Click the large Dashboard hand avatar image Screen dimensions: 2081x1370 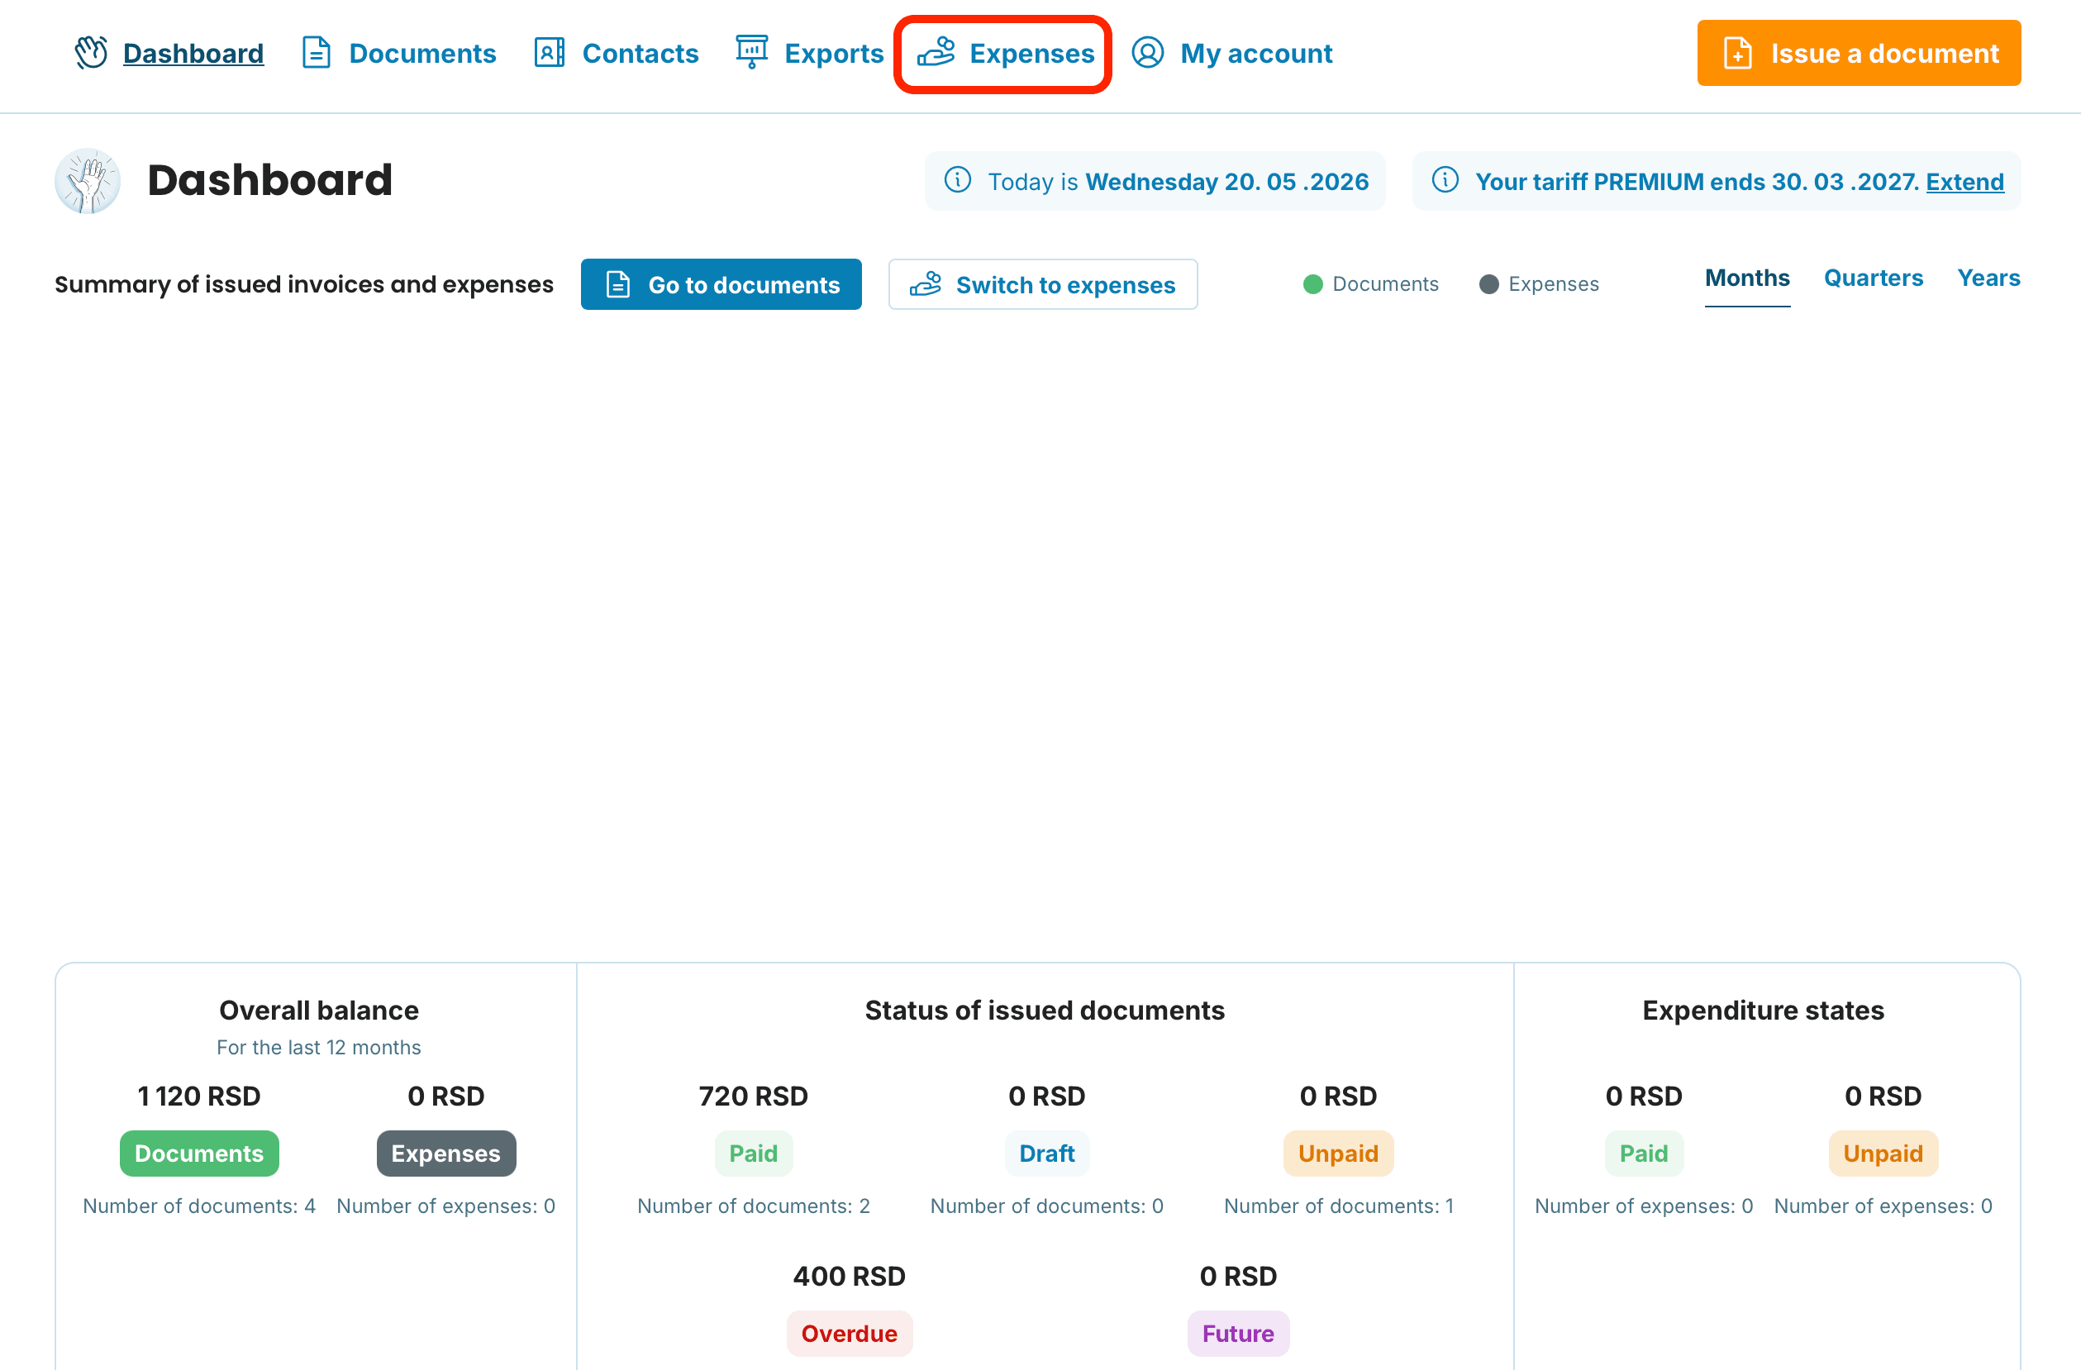click(88, 181)
